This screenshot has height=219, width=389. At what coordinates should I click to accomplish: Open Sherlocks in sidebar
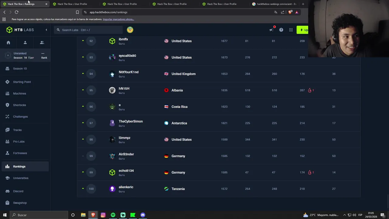(x=25, y=105)
